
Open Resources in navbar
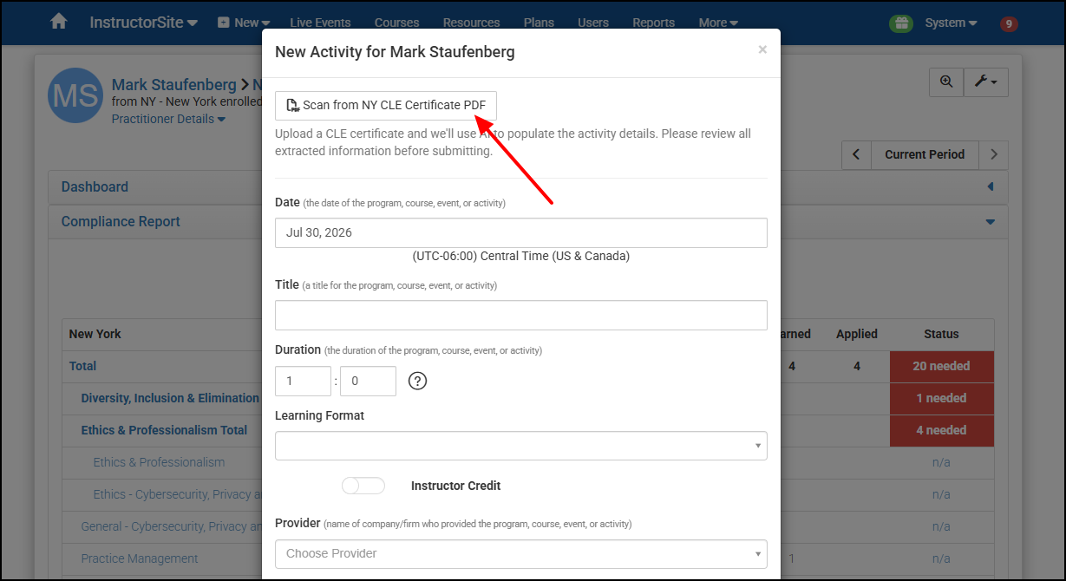point(471,23)
